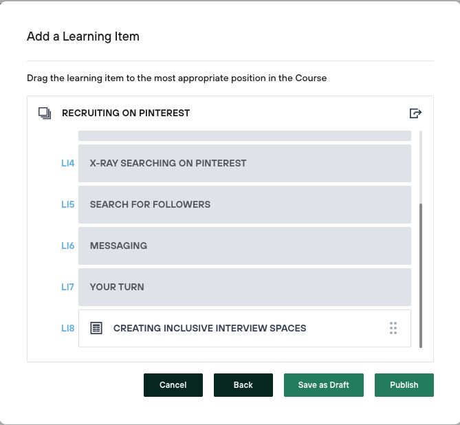
Task: Publish the learning item
Action: pyautogui.click(x=404, y=385)
